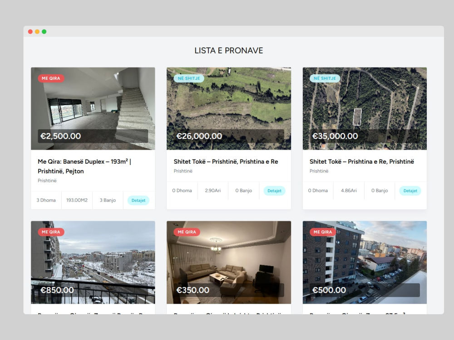Open the duplex interior photo with staircase
Image resolution: width=454 pixels, height=340 pixels.
coord(93,108)
